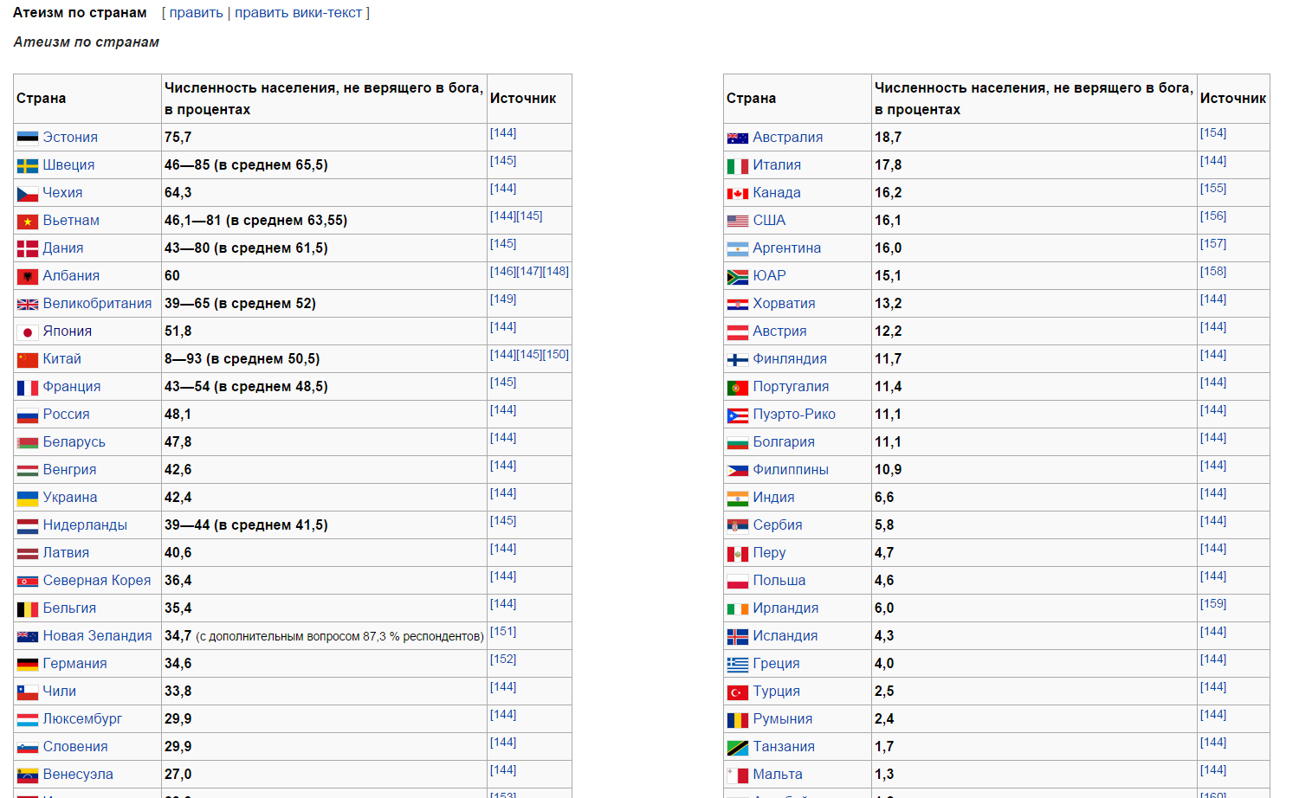Click the Turkey flag icon

[738, 692]
